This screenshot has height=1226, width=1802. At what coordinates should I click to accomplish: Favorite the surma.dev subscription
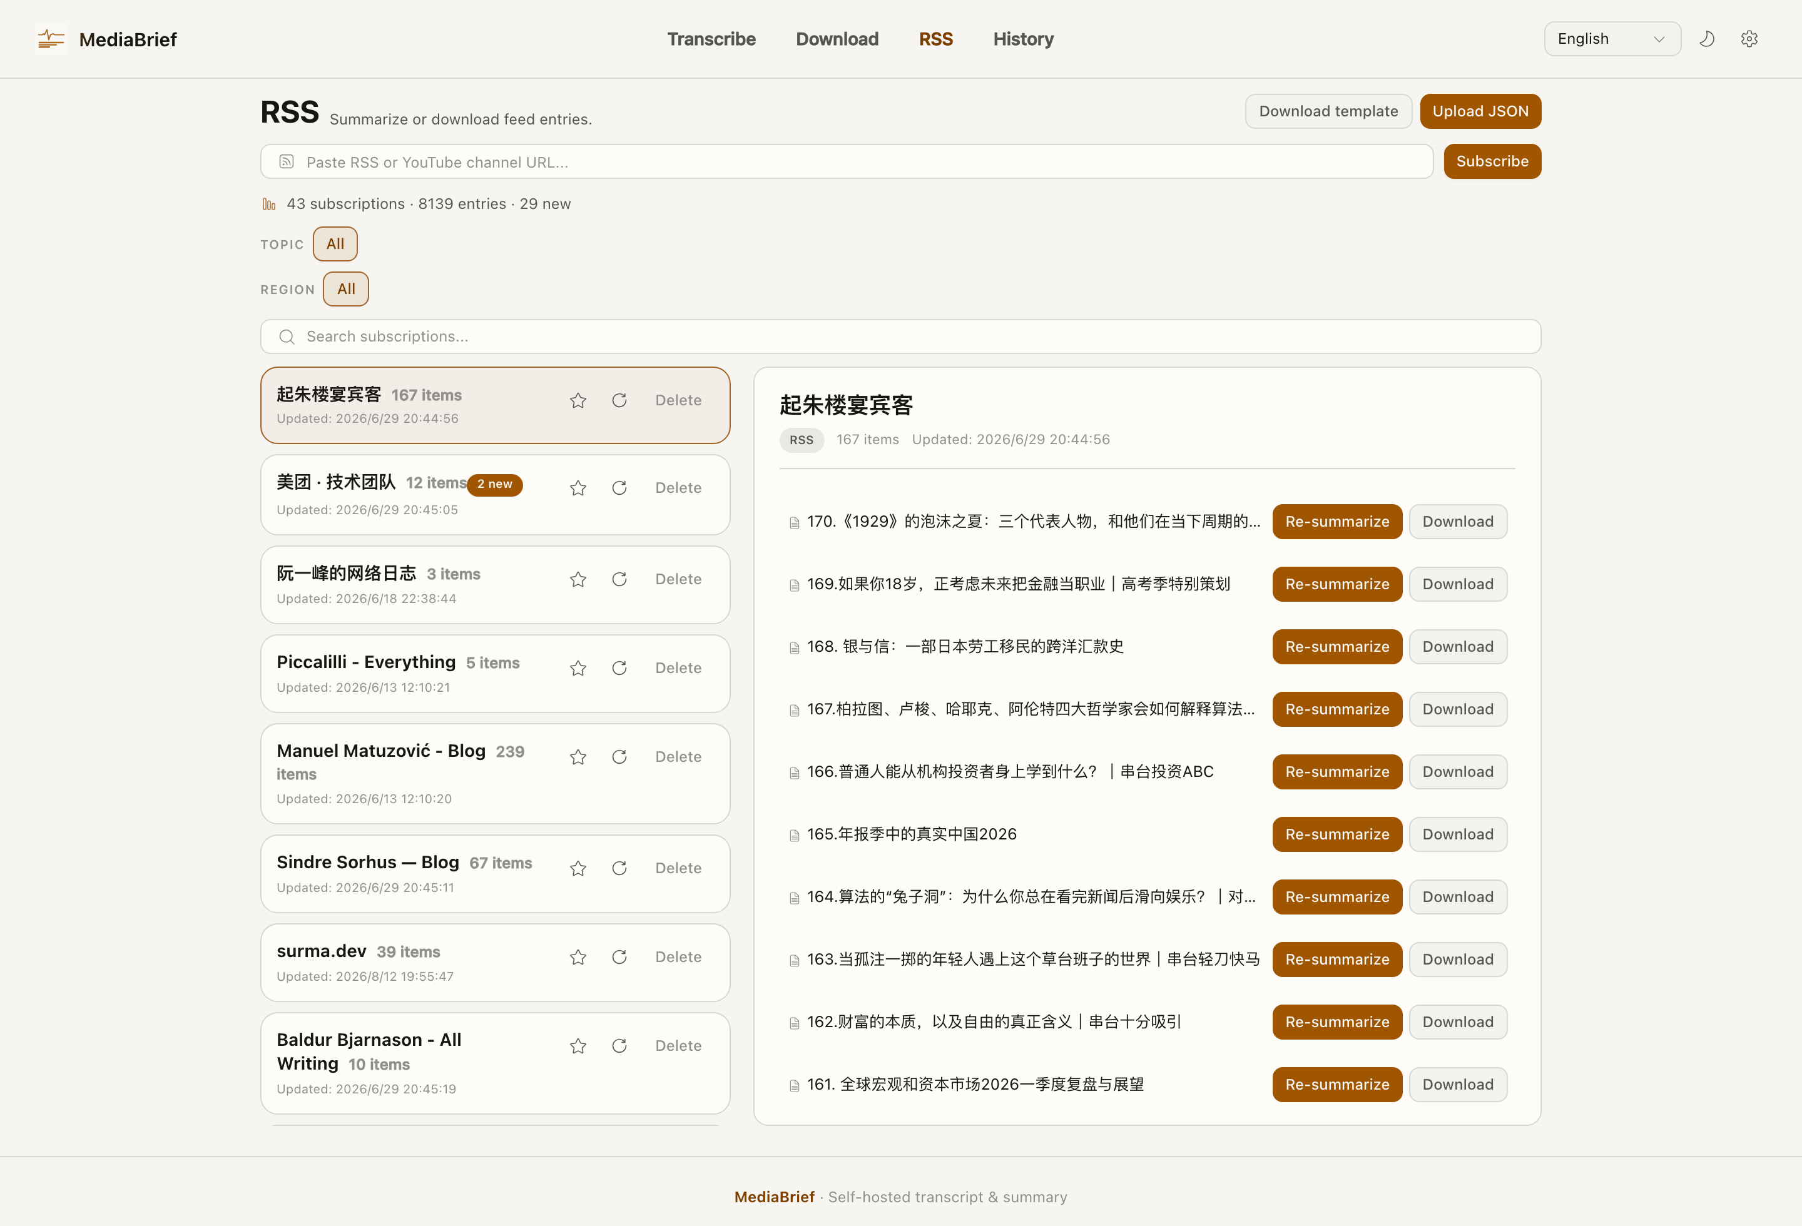pyautogui.click(x=578, y=957)
